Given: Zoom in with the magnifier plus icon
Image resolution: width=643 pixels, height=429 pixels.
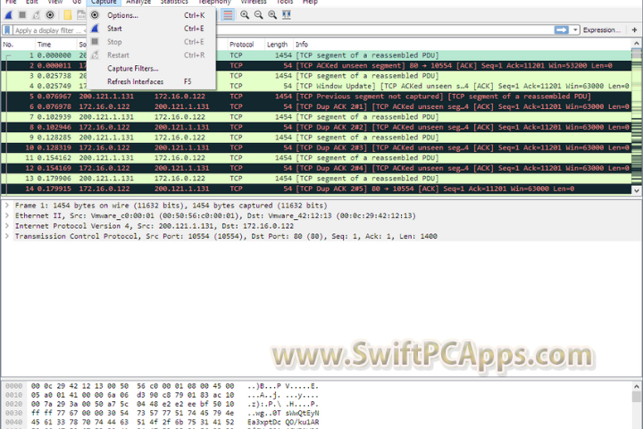Looking at the screenshot, I should click(x=245, y=15).
